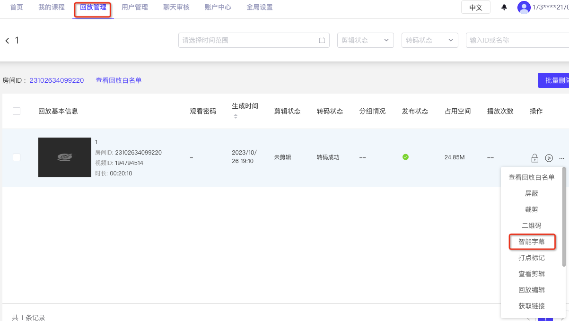The width and height of the screenshot is (569, 321).
Task: Sort by 生成时间 using the sort arrows
Action: (236, 116)
